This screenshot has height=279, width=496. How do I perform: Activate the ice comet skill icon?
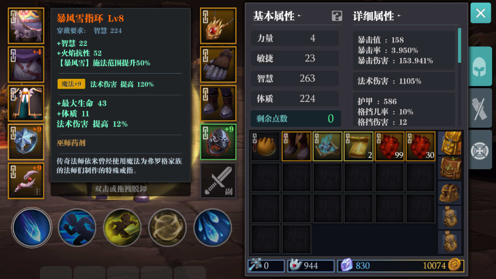32,227
